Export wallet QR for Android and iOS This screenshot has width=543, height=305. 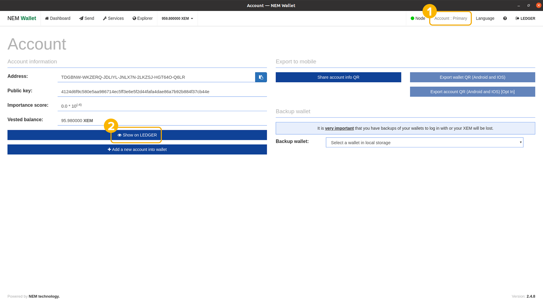472,77
